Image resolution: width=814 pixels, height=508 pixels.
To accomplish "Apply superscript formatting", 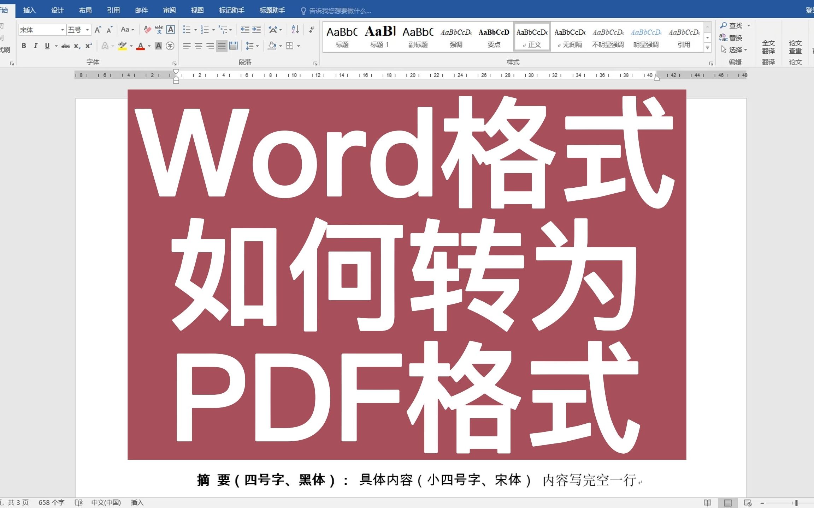I will click(89, 46).
